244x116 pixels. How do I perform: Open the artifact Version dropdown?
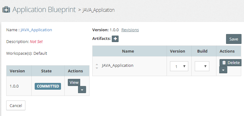[179, 66]
